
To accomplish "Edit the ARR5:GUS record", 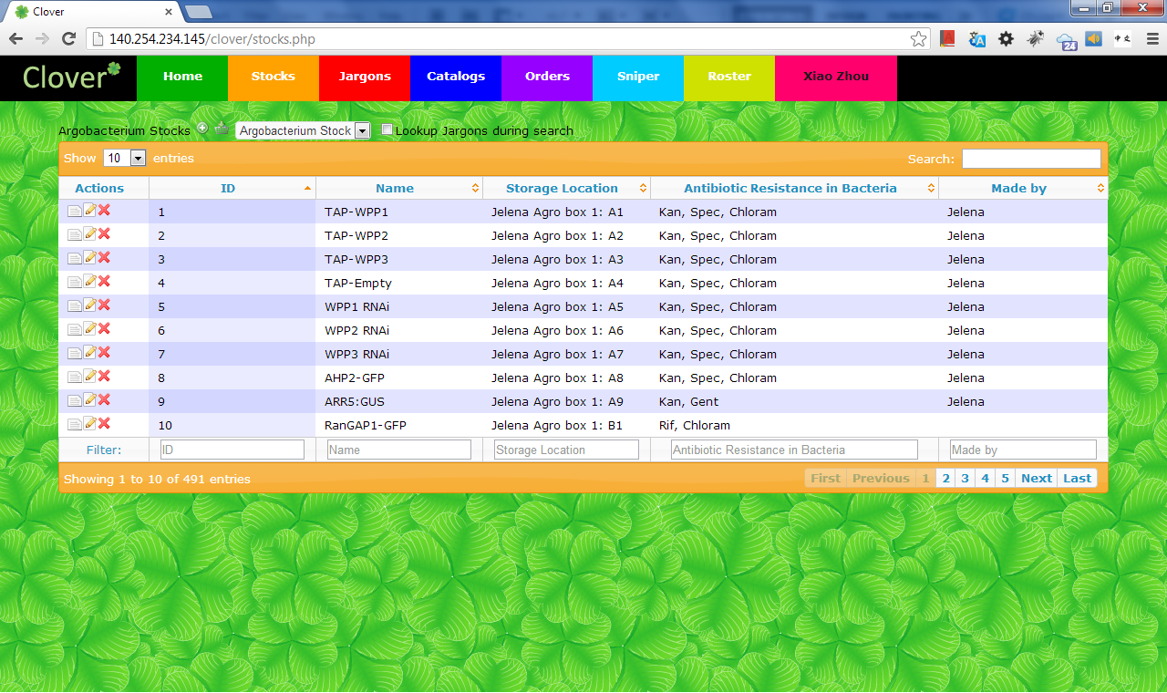I will pyautogui.click(x=89, y=400).
